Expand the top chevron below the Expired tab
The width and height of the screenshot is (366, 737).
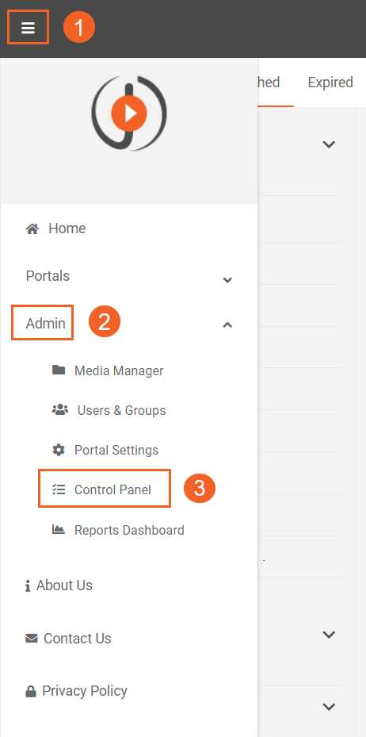point(329,144)
